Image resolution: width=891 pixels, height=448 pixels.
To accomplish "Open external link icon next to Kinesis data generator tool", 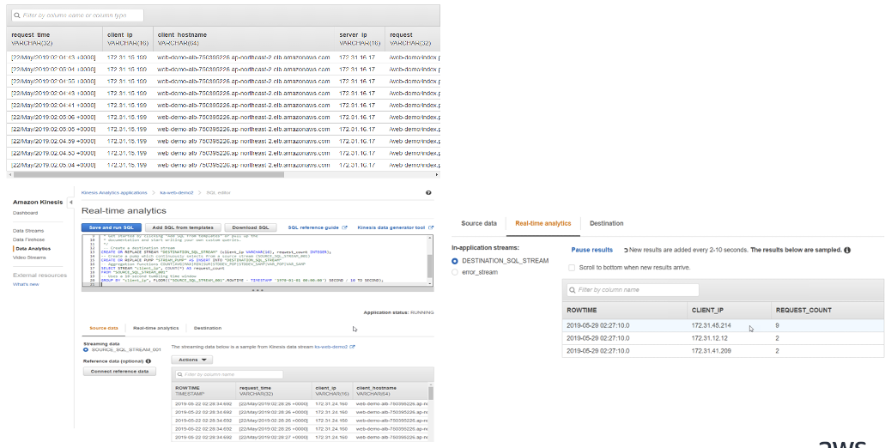I will (430, 227).
